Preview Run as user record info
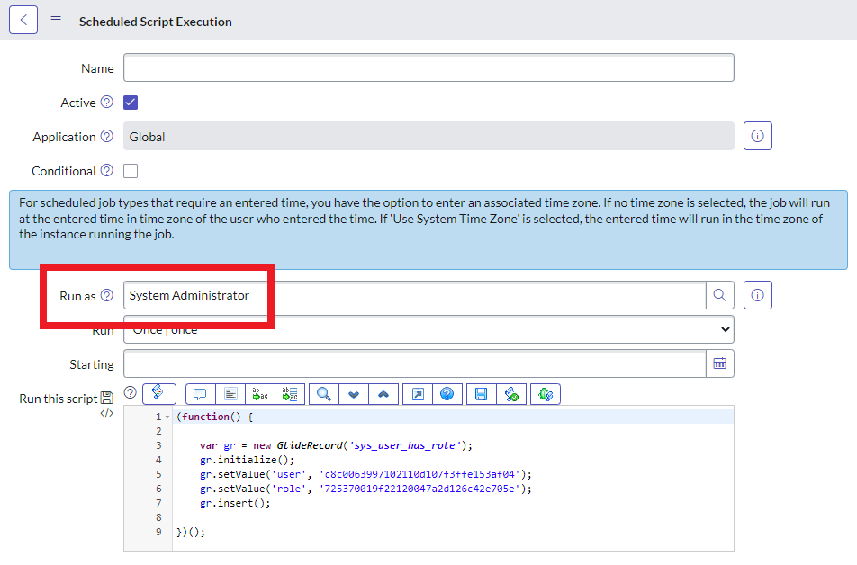The width and height of the screenshot is (857, 565). pyautogui.click(x=758, y=296)
